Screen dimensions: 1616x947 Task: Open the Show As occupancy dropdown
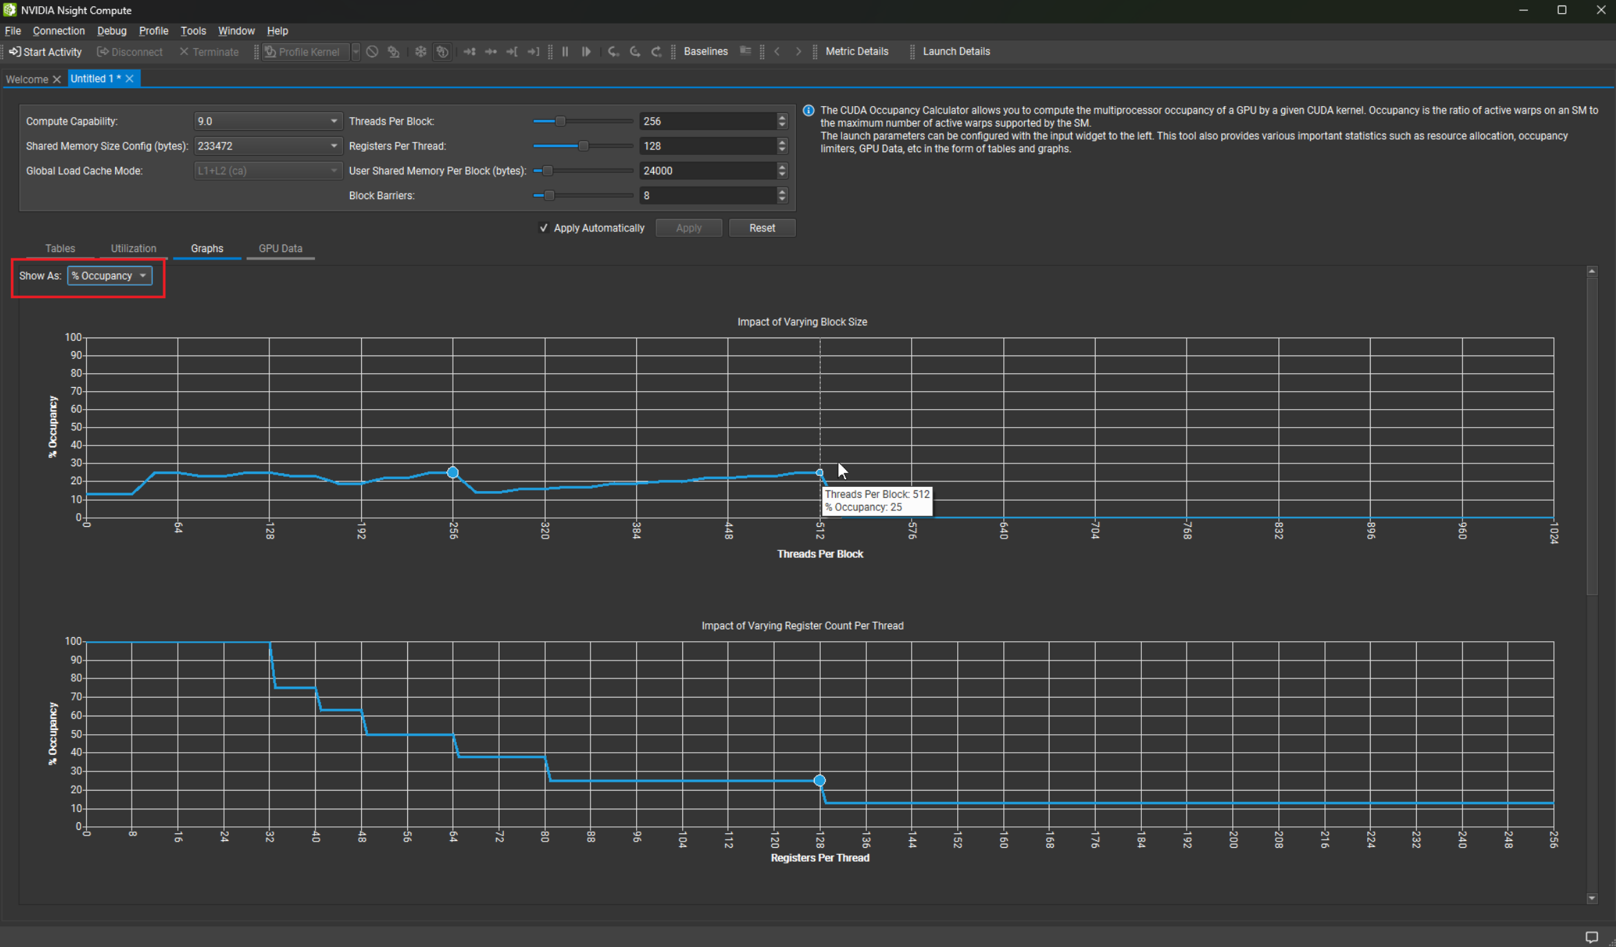pyautogui.click(x=110, y=275)
